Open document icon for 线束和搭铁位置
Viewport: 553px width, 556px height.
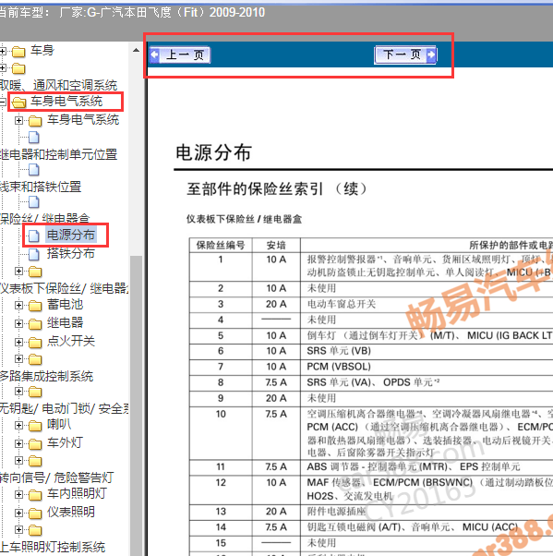(34, 170)
